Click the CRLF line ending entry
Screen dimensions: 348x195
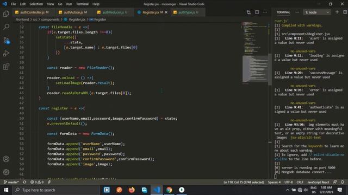coord(300,182)
